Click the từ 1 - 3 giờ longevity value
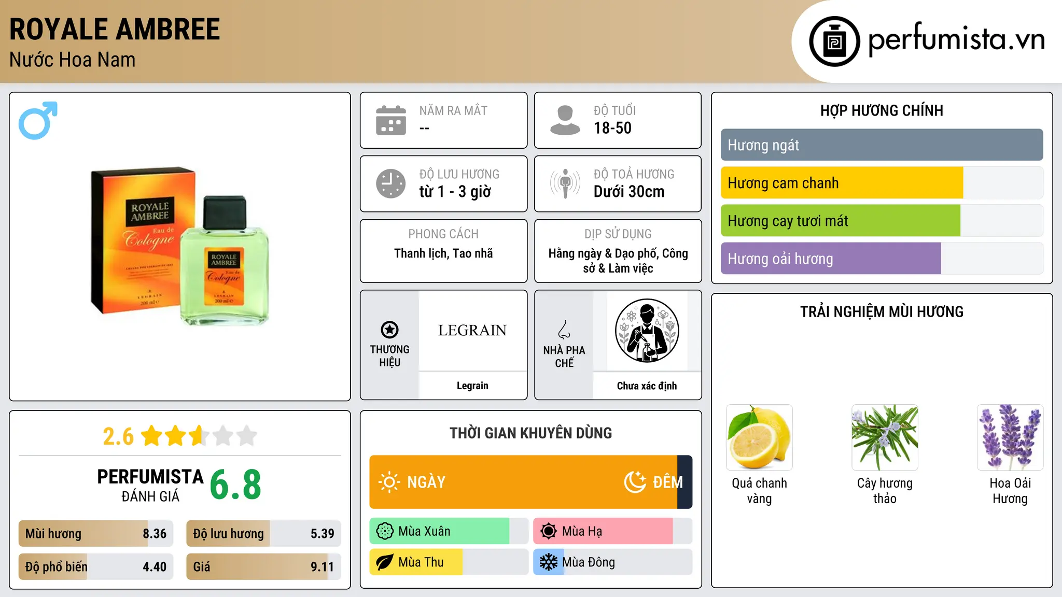Image resolution: width=1062 pixels, height=597 pixels. click(455, 192)
